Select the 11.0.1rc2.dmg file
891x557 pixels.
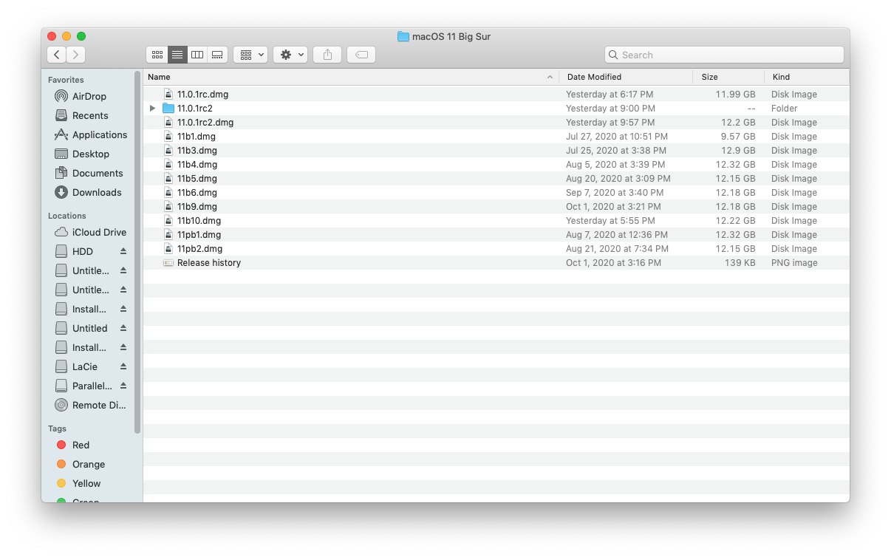[496, 123]
